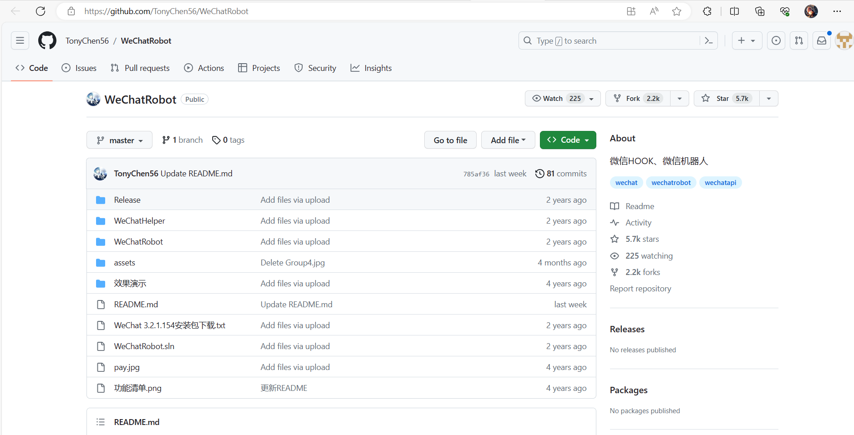
Task: Open the 785af36 commit hash
Action: 476,174
